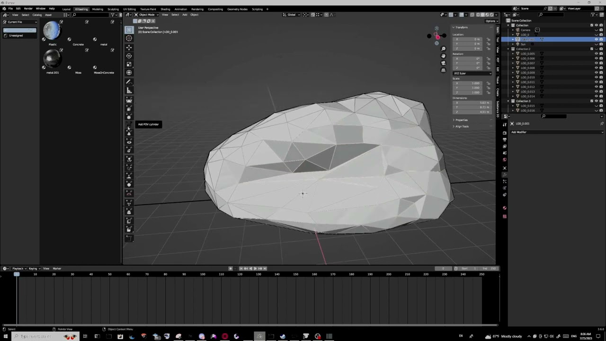This screenshot has height=341, width=606.
Task: Open the Render menu
Action: click(28, 9)
